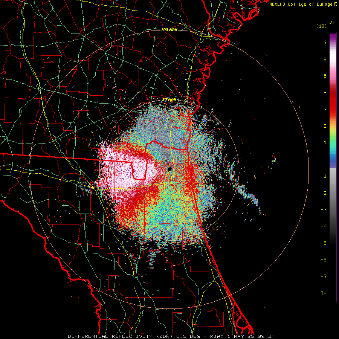Click the ZDR color scale bar

tap(333, 167)
